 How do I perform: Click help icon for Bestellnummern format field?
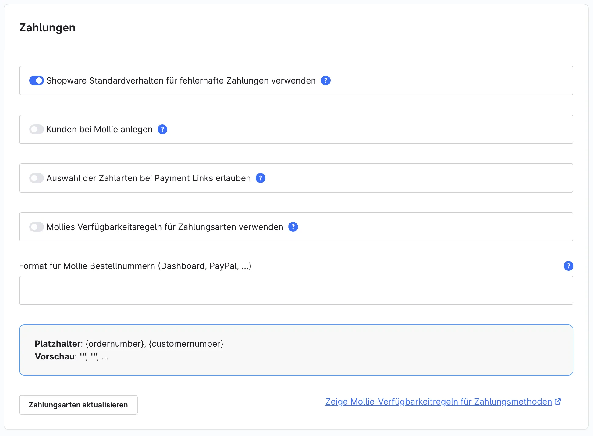point(569,266)
